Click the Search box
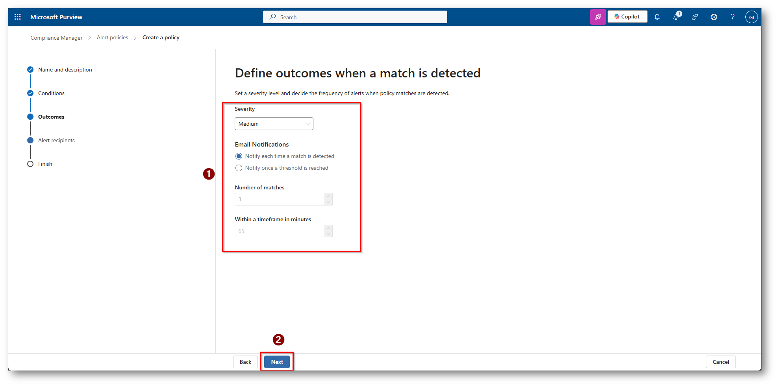 coord(355,17)
